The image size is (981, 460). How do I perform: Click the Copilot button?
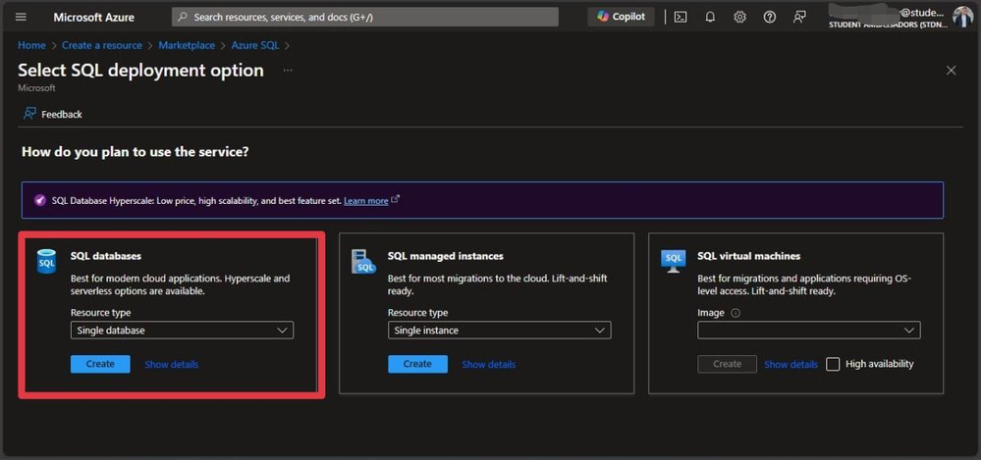621,17
